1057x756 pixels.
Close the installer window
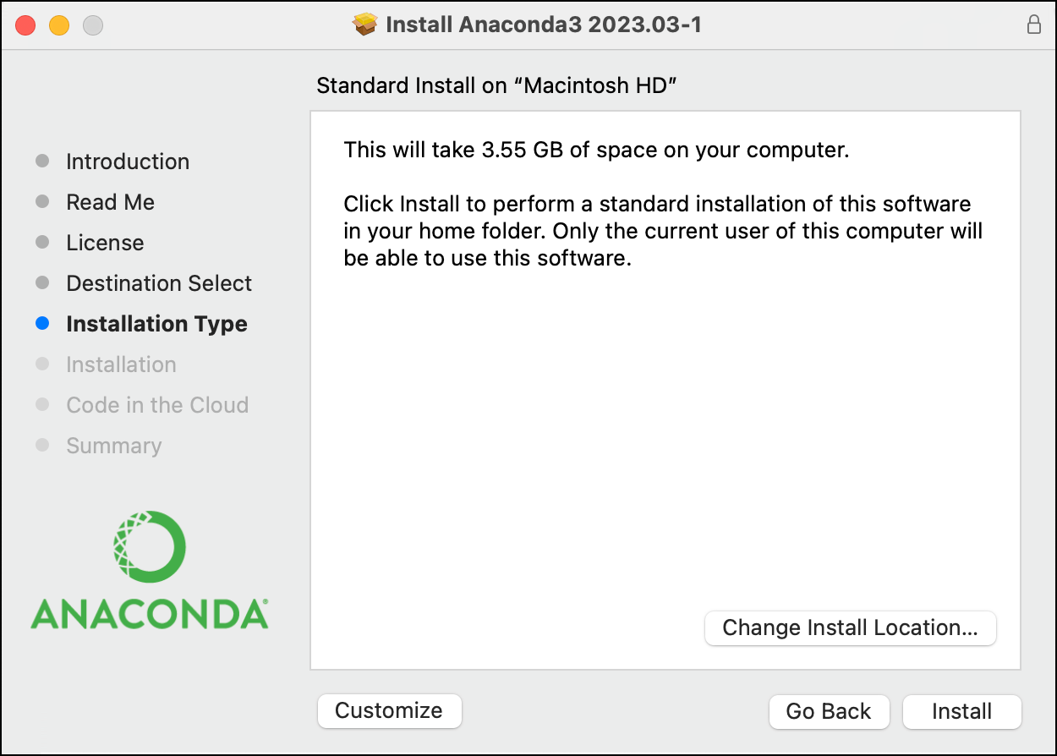(25, 25)
